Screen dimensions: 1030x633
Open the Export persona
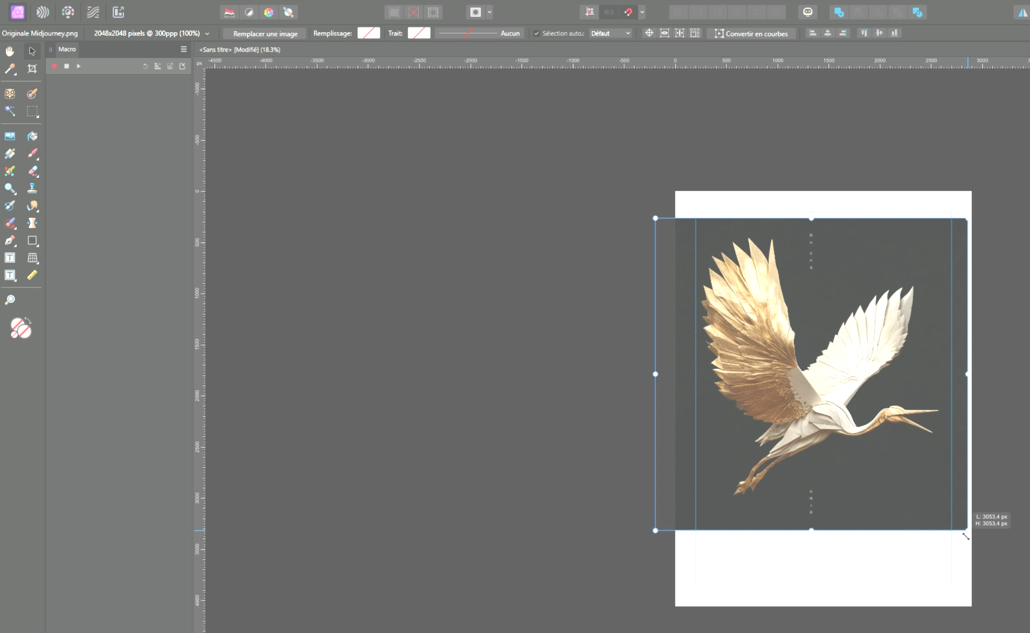click(x=119, y=12)
